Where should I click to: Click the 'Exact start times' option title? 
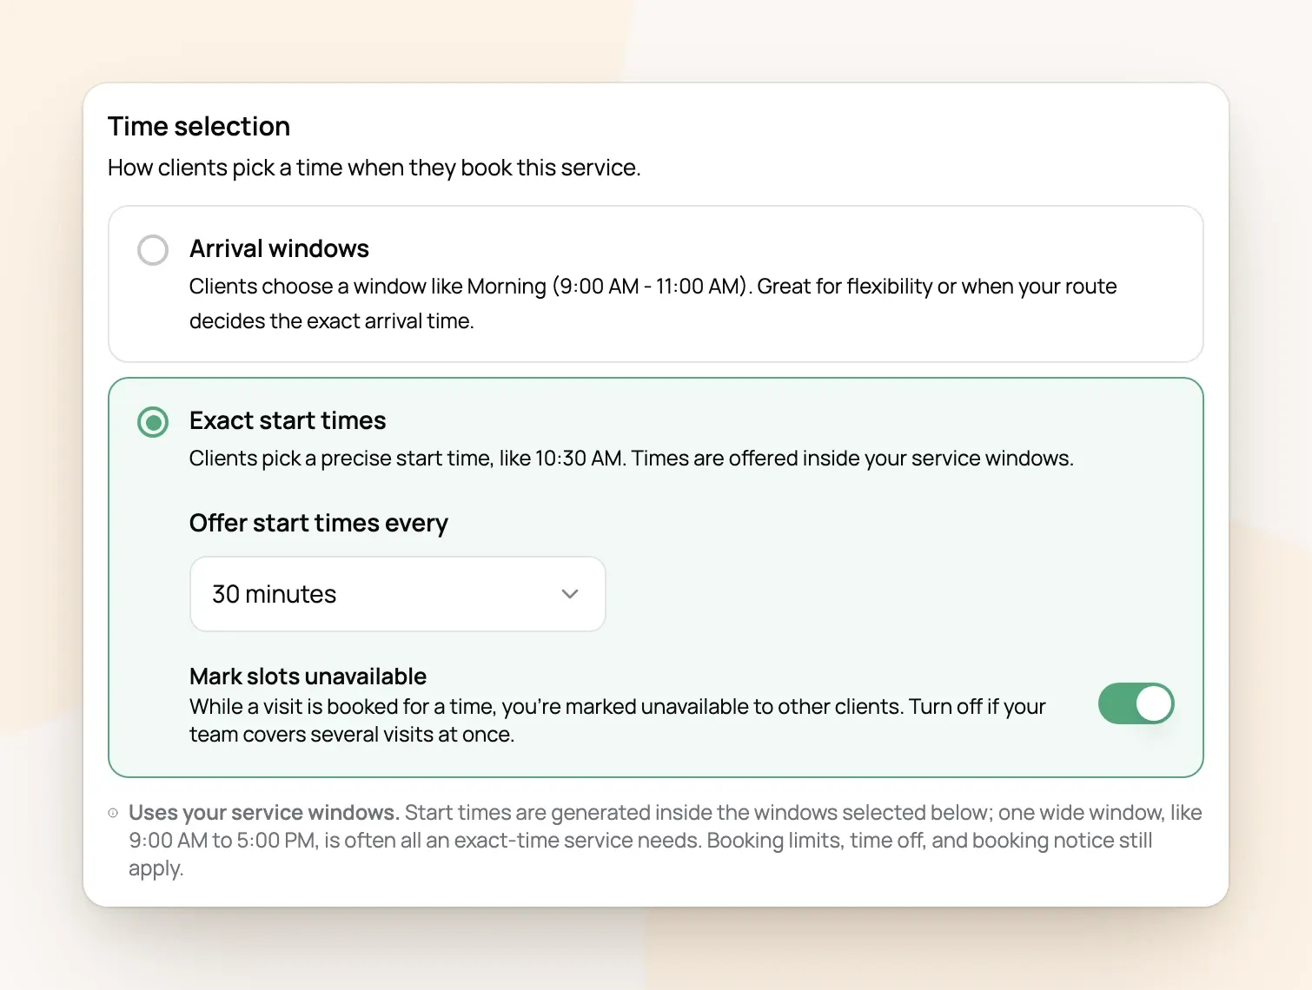pyautogui.click(x=288, y=421)
